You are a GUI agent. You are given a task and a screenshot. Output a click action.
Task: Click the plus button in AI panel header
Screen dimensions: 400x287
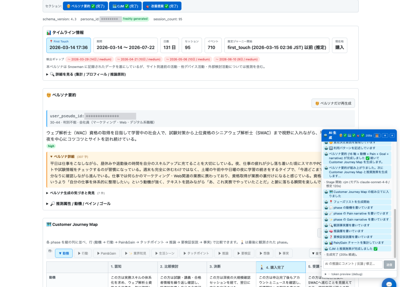[385, 135]
